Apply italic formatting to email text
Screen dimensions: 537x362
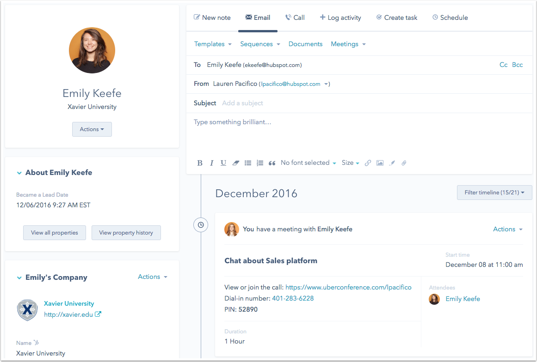(x=211, y=163)
